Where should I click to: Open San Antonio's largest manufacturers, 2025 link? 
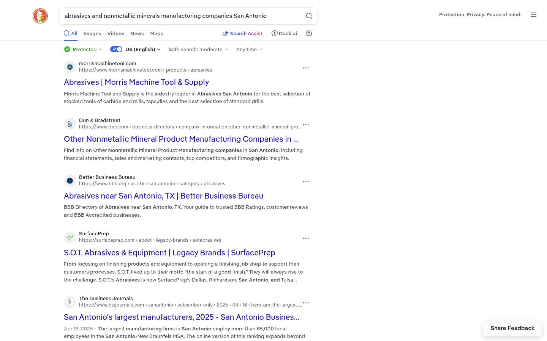[182, 317]
